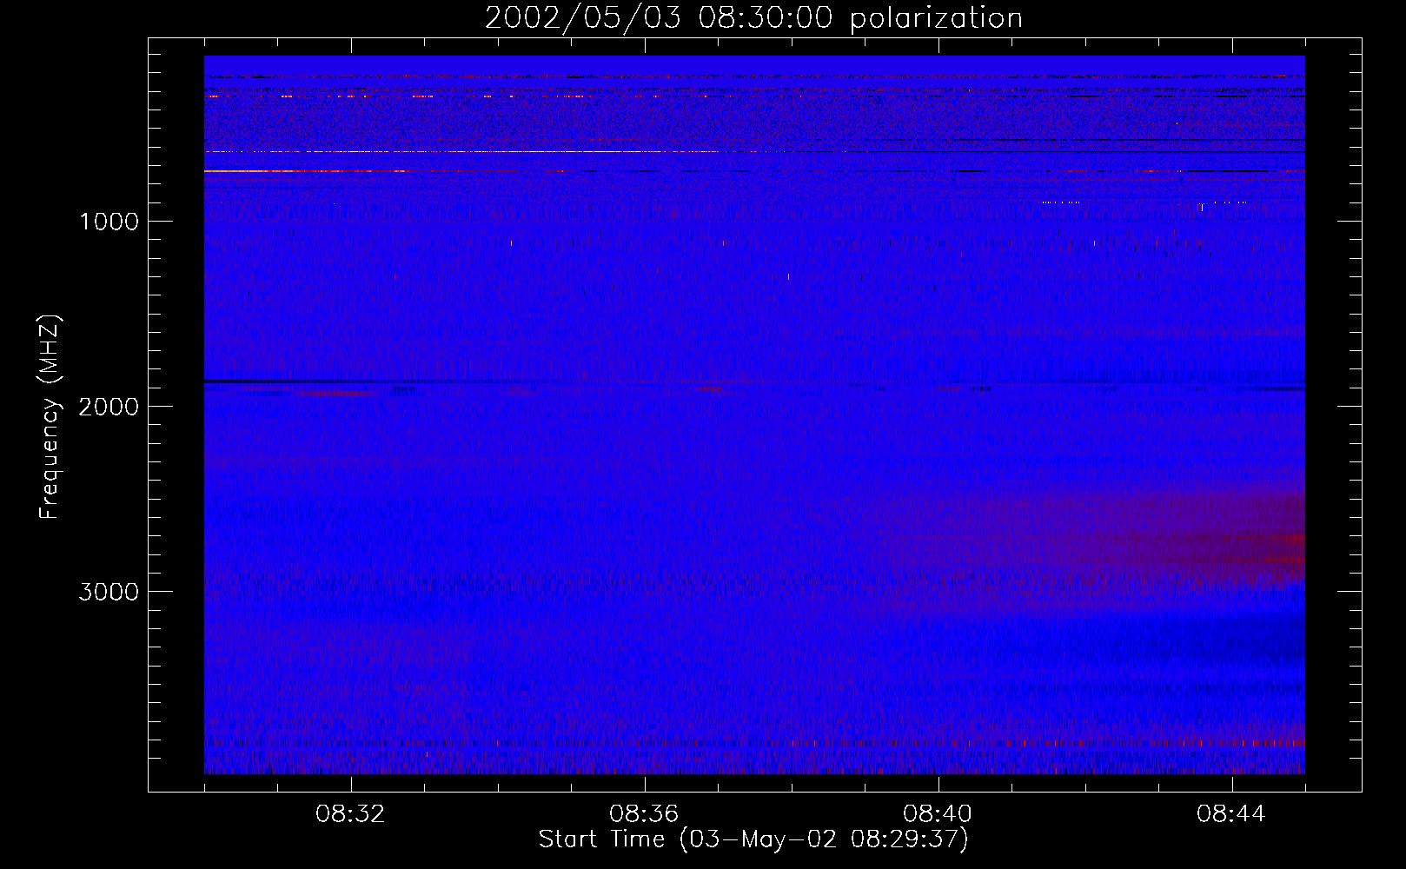
Task: Click the 08:44 time tick label
Action: click(1231, 814)
